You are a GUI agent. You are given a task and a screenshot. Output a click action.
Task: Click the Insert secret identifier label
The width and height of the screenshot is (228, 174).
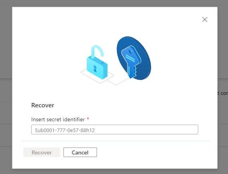58,119
